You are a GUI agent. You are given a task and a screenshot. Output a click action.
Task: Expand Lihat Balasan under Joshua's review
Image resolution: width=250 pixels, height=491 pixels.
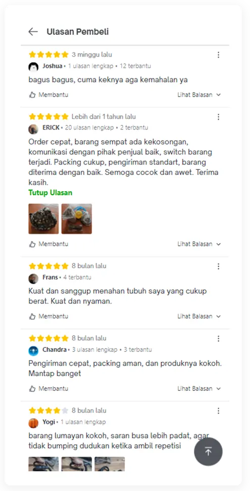[199, 95]
